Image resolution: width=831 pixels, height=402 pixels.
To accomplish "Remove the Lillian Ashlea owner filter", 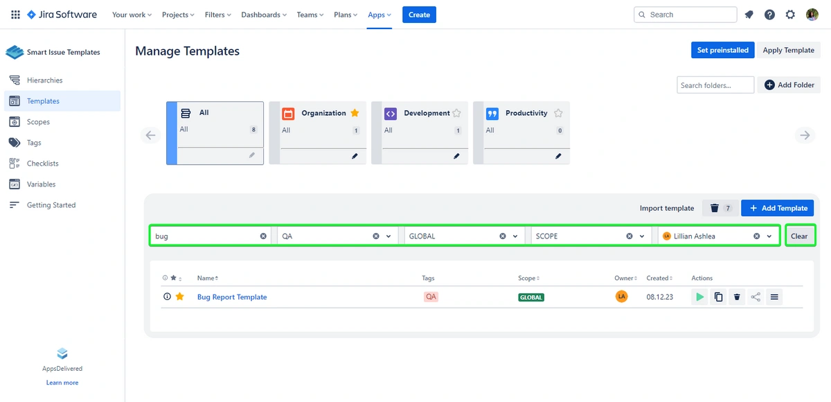I will (756, 236).
